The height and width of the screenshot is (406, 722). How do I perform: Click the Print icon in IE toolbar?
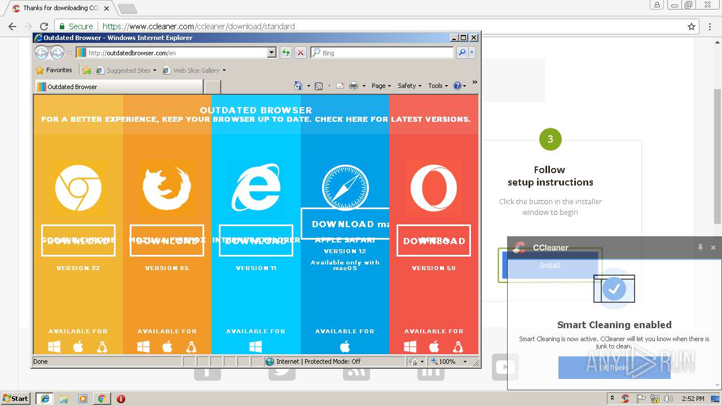coord(354,86)
